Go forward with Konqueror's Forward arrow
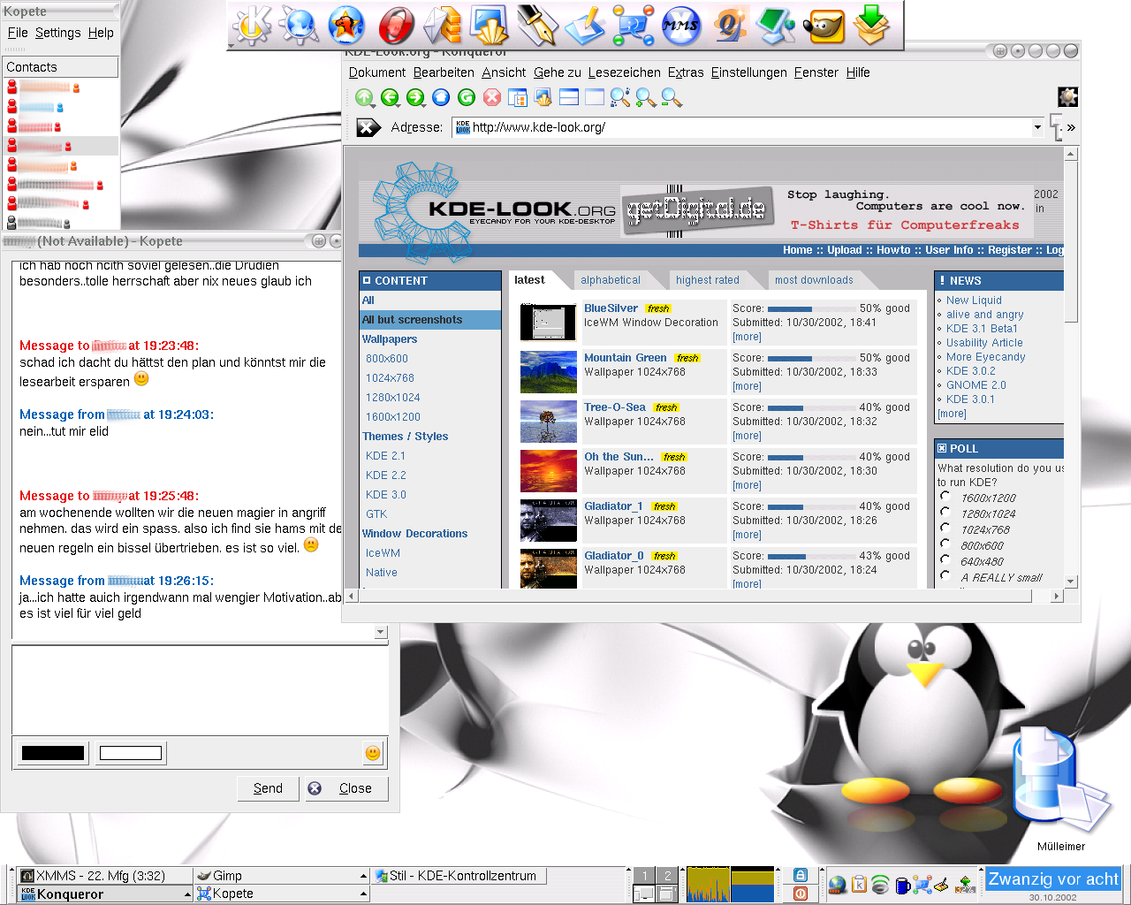Screen dimensions: 1131x905 click(415, 97)
